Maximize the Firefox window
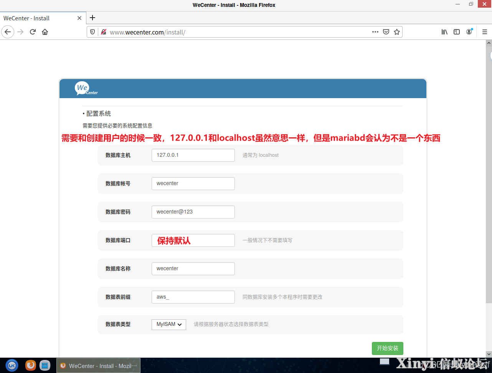This screenshot has height=373, width=492. click(471, 4)
